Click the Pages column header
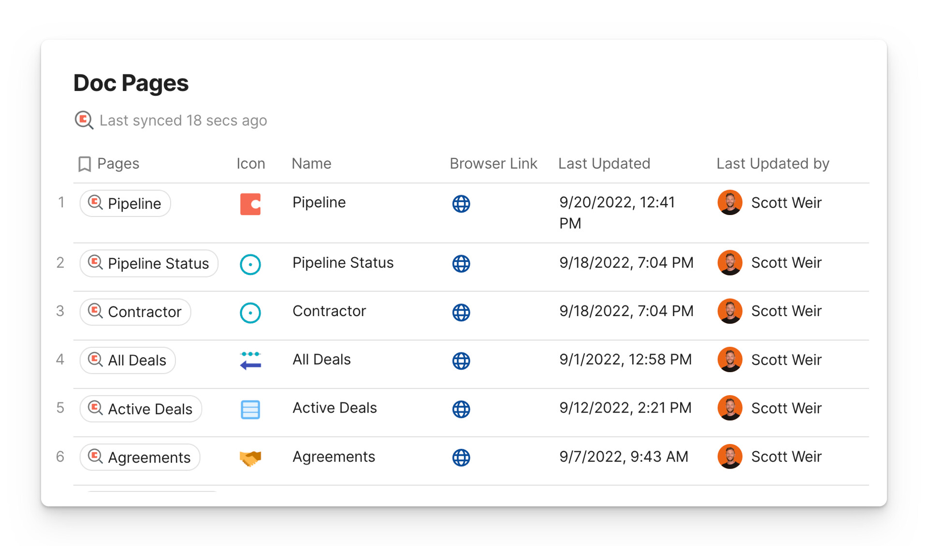Screen dimensions: 928x546 coord(117,164)
